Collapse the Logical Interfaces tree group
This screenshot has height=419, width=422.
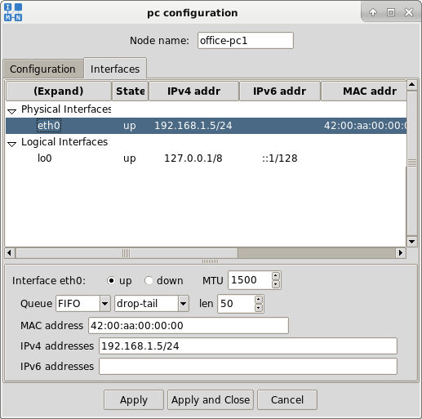pos(11,144)
